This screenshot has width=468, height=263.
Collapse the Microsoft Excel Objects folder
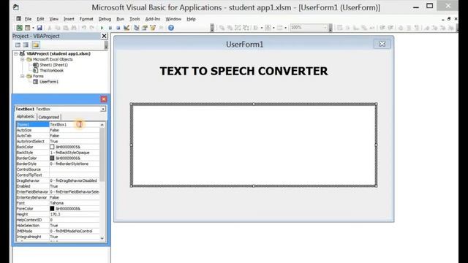click(x=23, y=59)
